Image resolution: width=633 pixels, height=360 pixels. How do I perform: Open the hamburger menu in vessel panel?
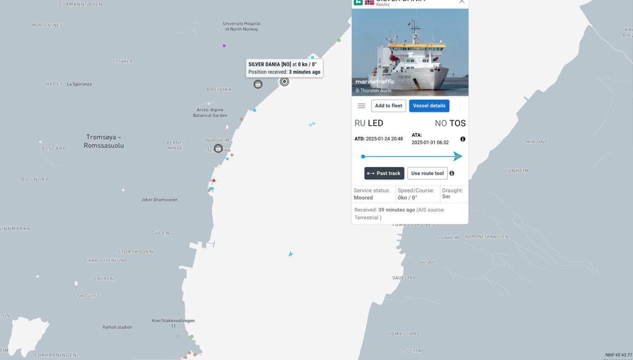tap(361, 105)
